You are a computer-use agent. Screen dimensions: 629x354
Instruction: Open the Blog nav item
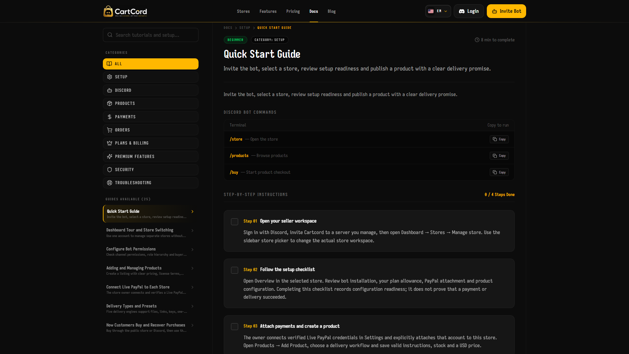(332, 11)
